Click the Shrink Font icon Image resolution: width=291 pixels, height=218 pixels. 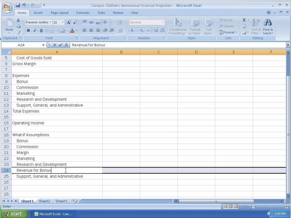(75, 22)
